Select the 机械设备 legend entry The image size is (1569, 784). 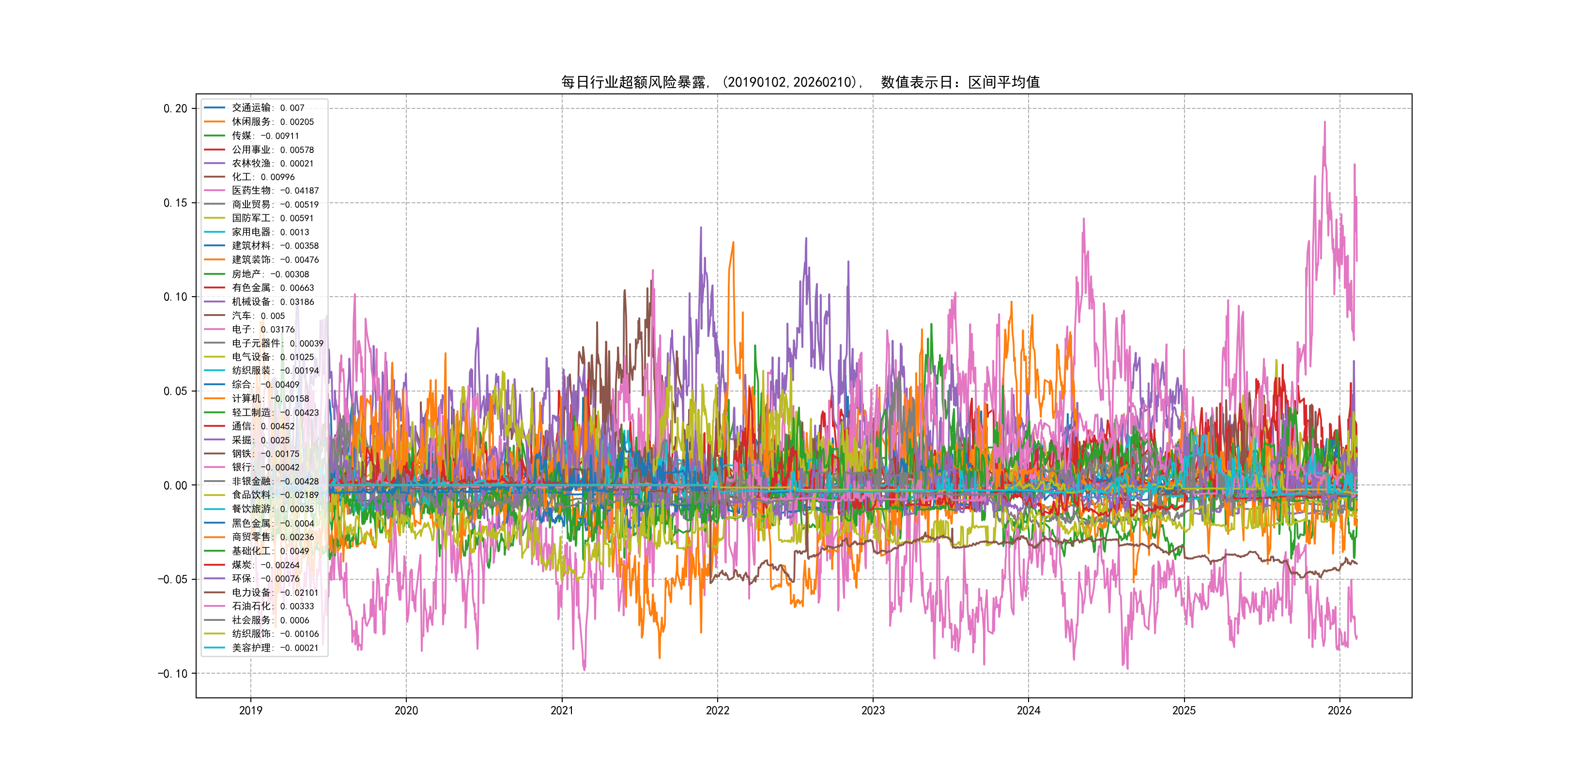(x=272, y=302)
